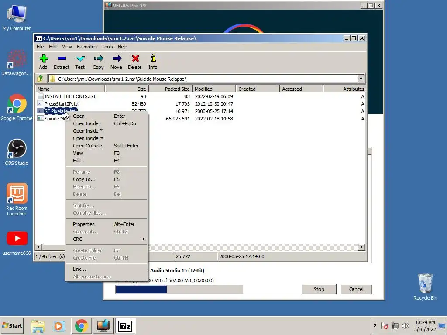Click the Copy toolbar icon
447x335 pixels.
coord(98,62)
